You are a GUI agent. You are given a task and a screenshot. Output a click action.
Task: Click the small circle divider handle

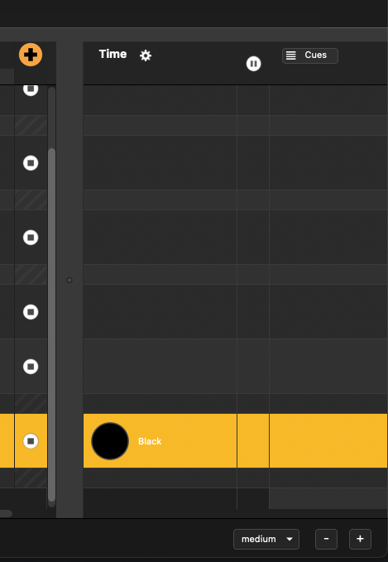(69, 281)
